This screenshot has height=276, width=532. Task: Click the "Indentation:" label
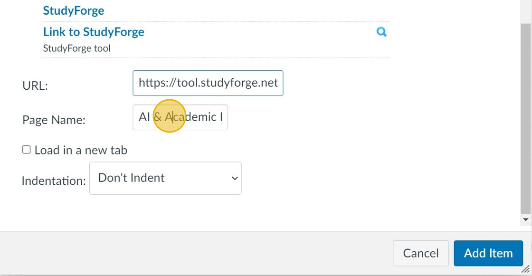(54, 181)
